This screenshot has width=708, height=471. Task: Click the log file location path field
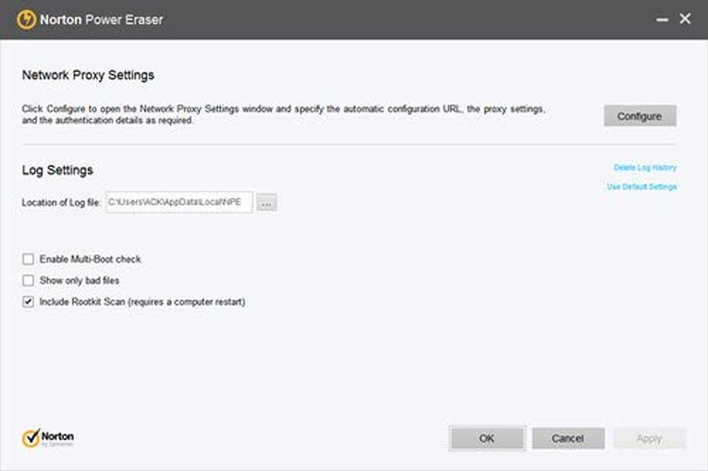point(178,202)
